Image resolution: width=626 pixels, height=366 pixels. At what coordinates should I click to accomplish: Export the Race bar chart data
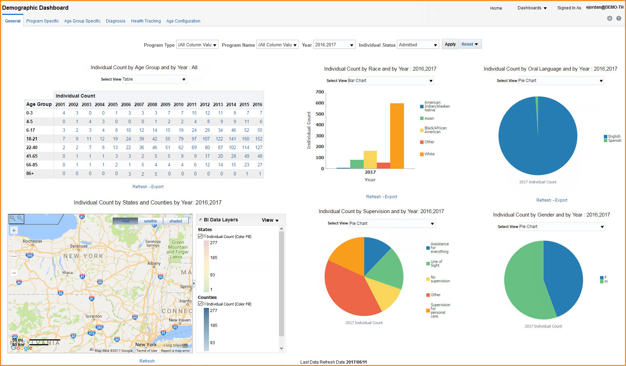coord(391,196)
